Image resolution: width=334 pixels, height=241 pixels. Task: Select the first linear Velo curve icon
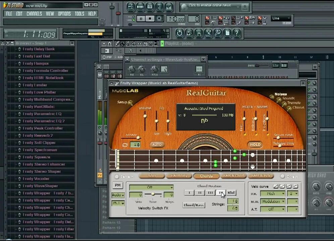coord(276,186)
